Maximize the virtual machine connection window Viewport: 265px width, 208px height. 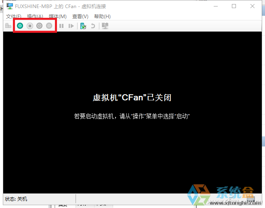pyautogui.click(x=234, y=6)
